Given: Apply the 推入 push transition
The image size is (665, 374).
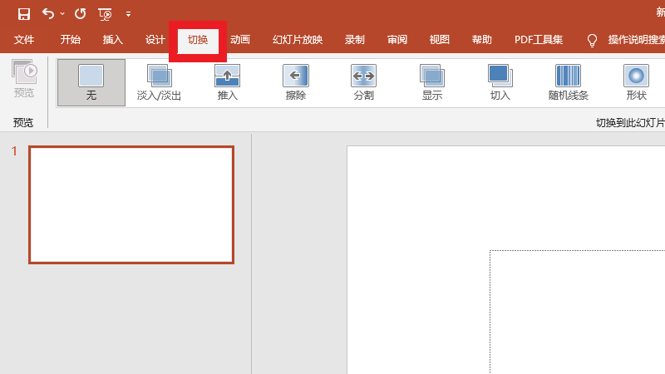Looking at the screenshot, I should coord(227,82).
